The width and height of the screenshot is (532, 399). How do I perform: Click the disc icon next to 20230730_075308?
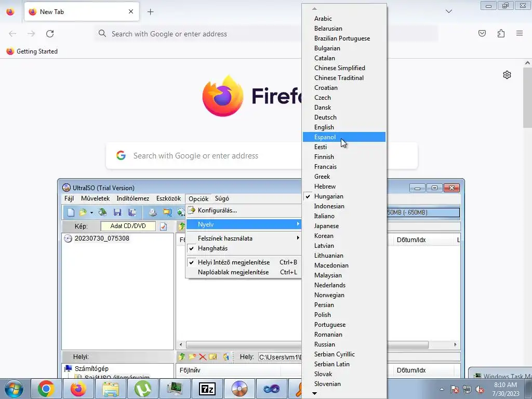point(68,238)
